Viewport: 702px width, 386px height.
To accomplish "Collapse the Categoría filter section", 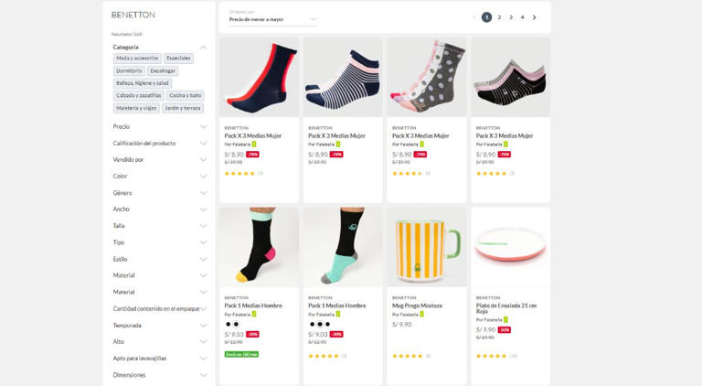I will pos(203,47).
